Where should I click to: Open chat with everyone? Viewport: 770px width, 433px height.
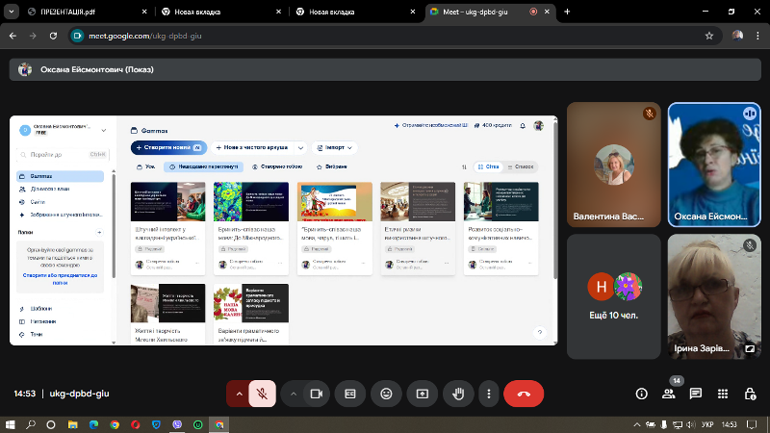tap(695, 394)
